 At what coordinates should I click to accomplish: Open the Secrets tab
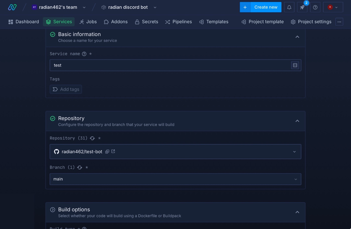(x=146, y=22)
